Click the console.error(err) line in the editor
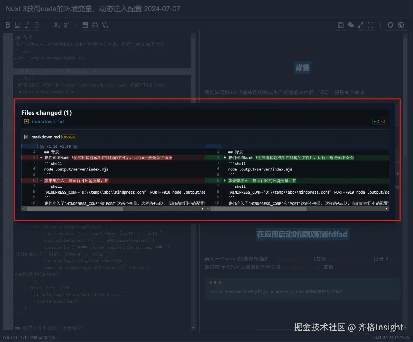Screen dimensions: 413x342 tap(56, 301)
